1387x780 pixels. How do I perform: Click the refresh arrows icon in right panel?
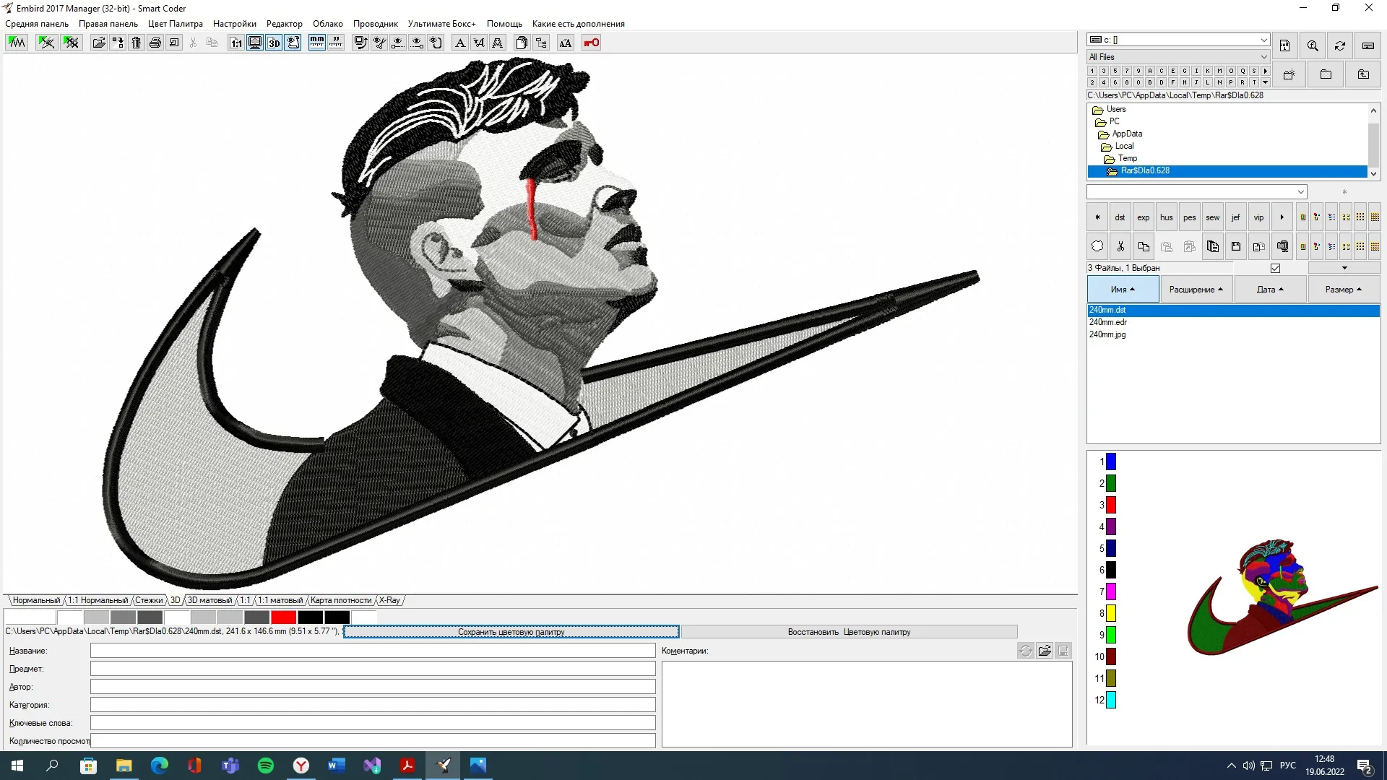pyautogui.click(x=1340, y=45)
